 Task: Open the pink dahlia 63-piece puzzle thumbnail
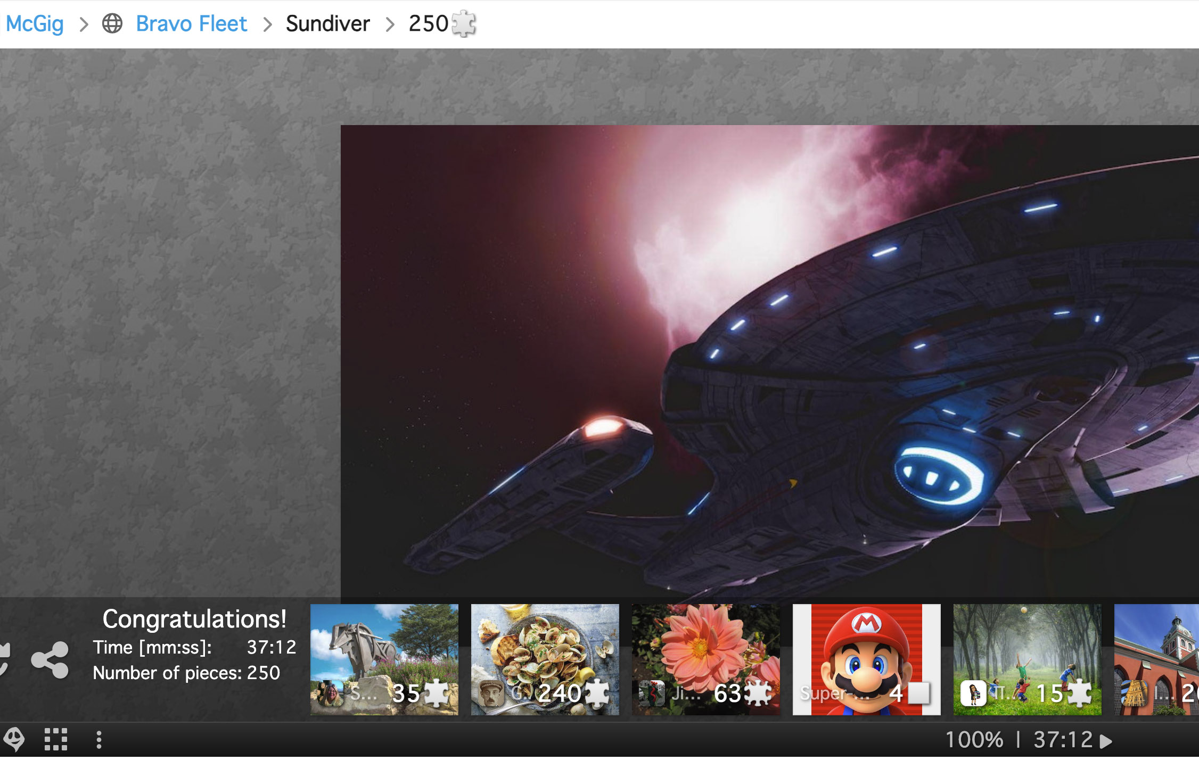(x=706, y=659)
